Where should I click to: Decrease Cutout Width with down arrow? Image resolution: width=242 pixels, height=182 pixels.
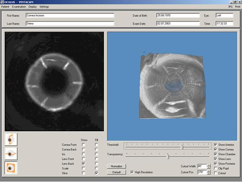(209, 168)
